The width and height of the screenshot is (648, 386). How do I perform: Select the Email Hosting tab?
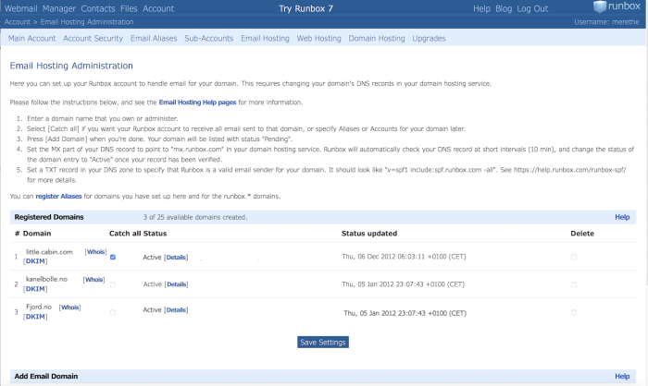265,39
